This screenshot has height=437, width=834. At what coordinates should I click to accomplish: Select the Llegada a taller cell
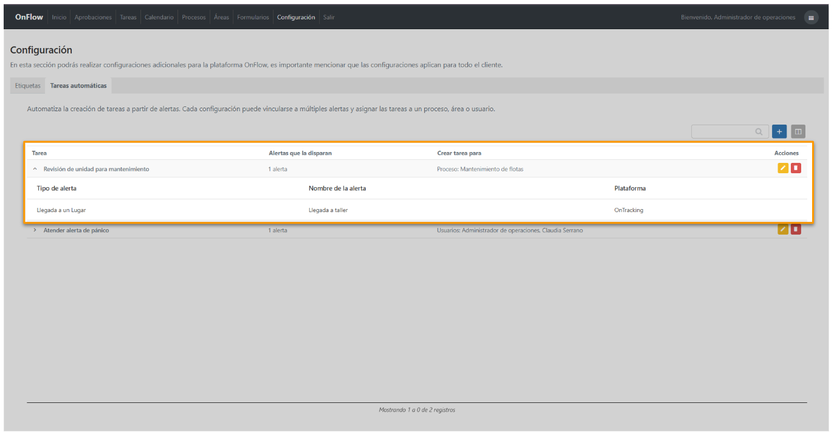[328, 210]
